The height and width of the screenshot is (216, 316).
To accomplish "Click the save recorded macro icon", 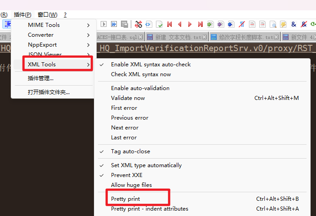I will 125,24.
